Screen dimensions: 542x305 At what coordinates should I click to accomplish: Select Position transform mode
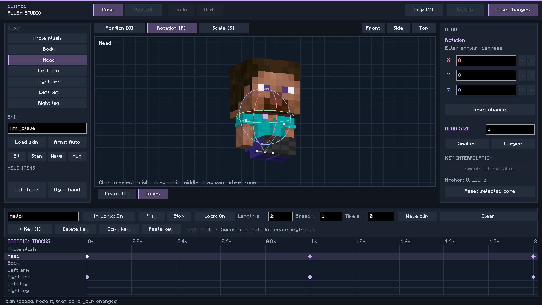(x=119, y=28)
